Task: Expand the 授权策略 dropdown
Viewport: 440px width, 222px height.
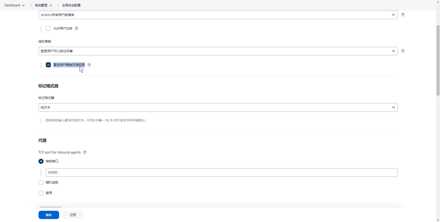Action: 218,51
